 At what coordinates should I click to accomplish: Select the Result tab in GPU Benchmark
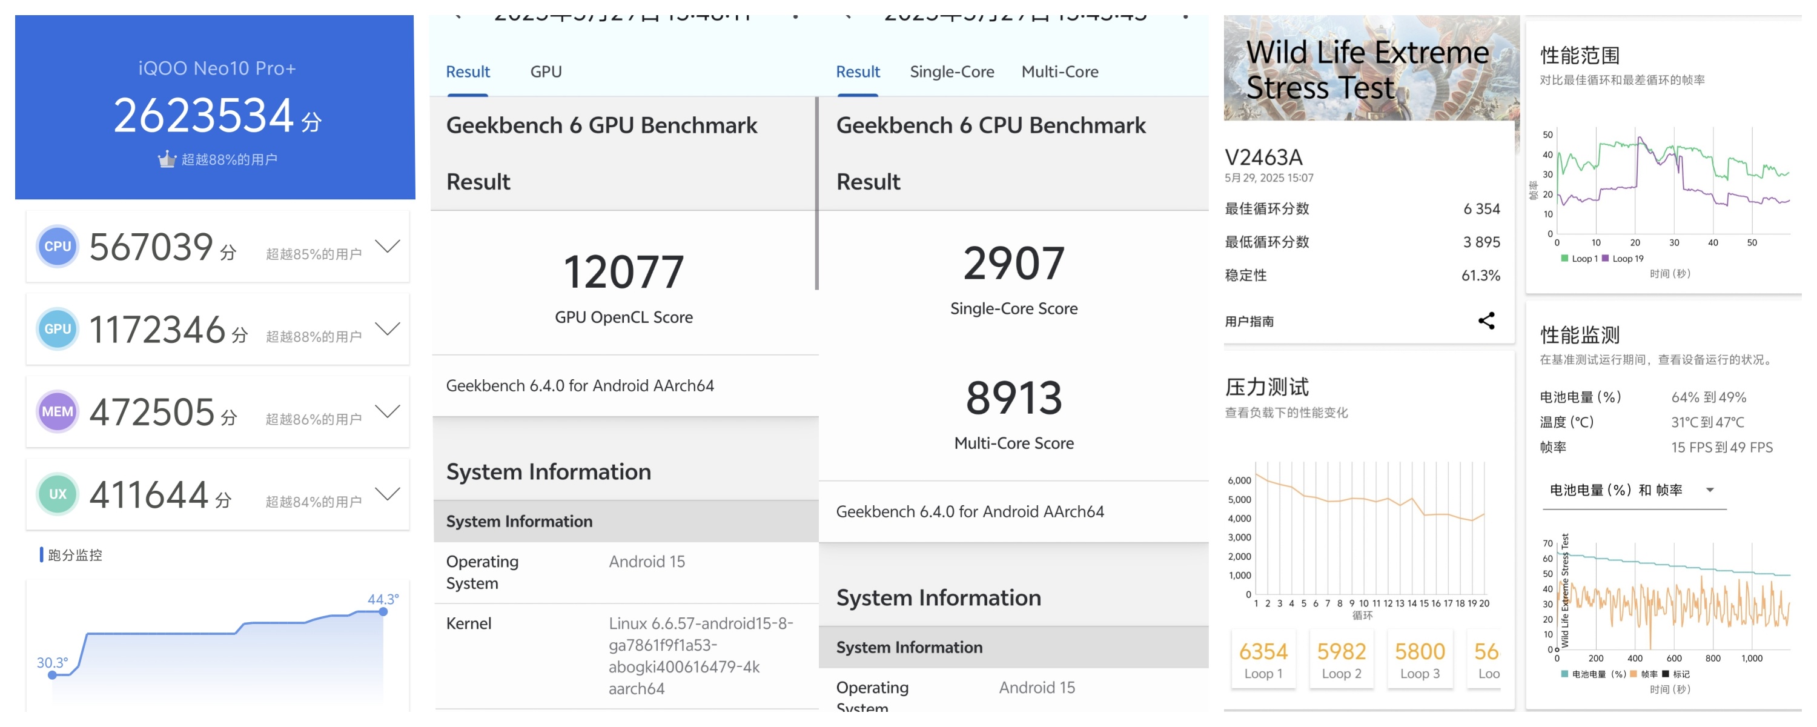click(x=468, y=72)
